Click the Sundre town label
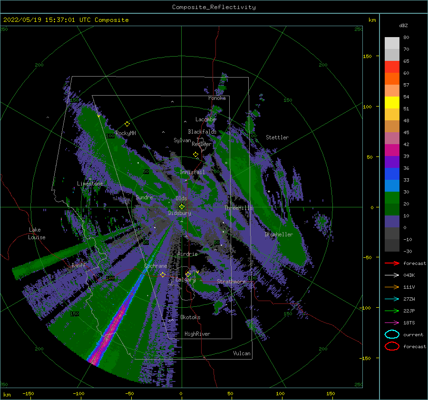428x400 pixels. tap(144, 197)
